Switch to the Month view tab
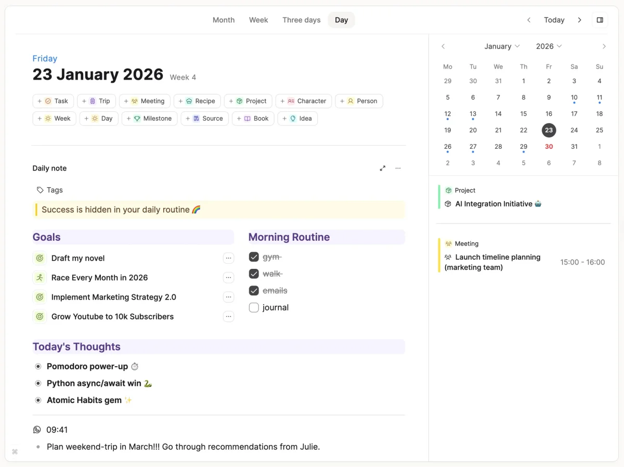The width and height of the screenshot is (624, 467). [224, 20]
